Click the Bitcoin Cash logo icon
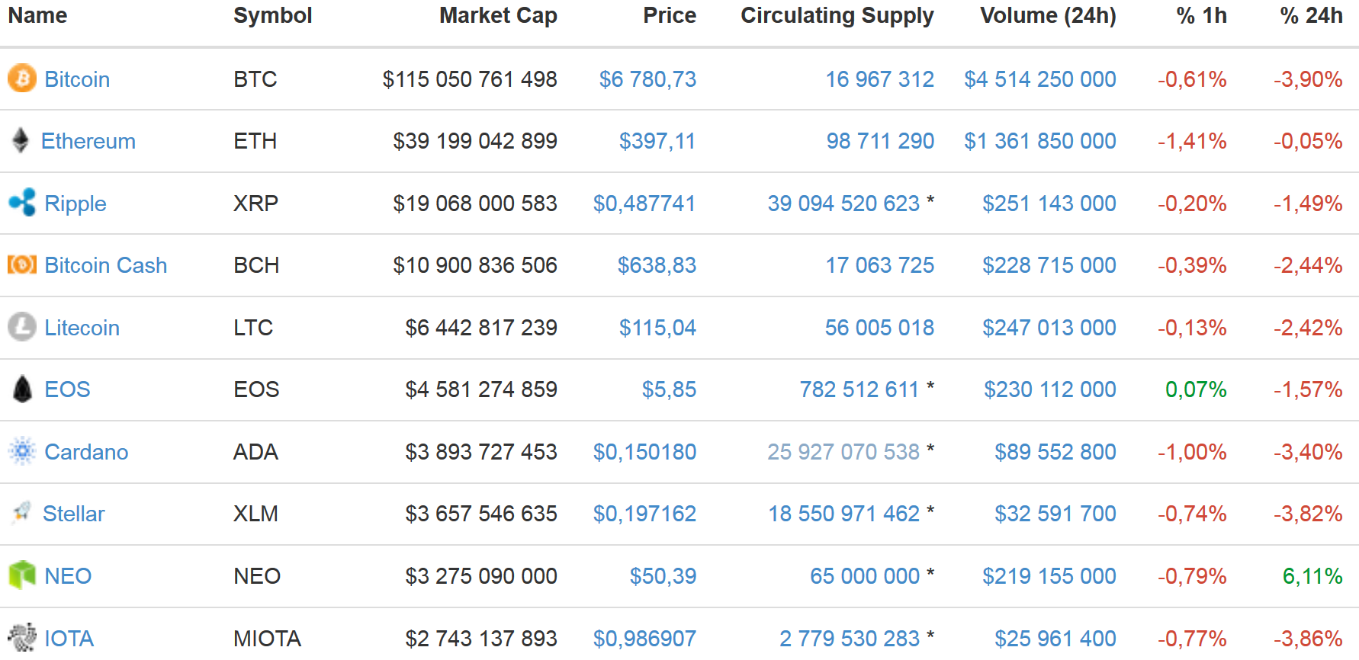Screen dimensions: 1359x660 click(x=22, y=264)
